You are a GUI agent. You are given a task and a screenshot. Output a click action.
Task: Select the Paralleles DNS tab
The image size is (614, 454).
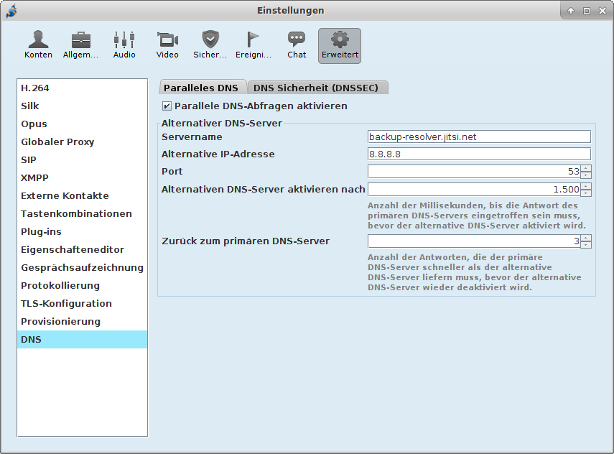[201, 88]
